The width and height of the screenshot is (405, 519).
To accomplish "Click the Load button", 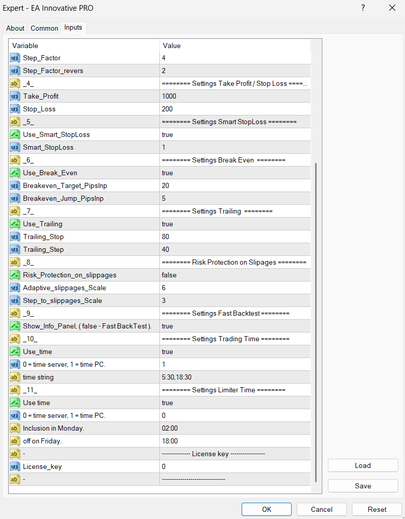I will click(x=363, y=465).
